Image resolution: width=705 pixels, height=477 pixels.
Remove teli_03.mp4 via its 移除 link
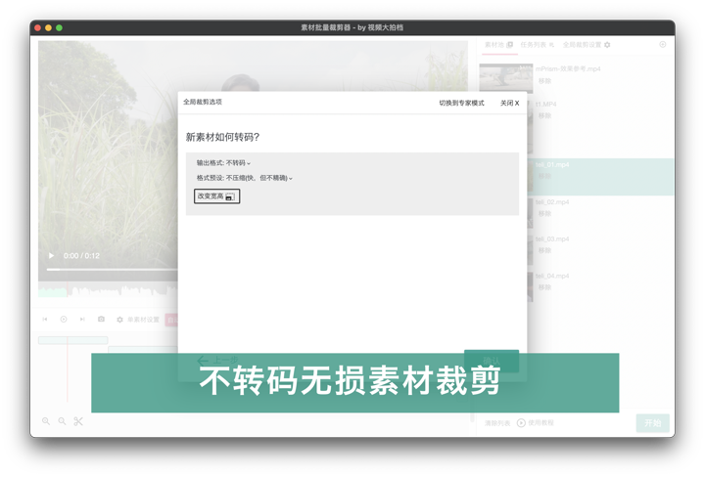coord(544,250)
